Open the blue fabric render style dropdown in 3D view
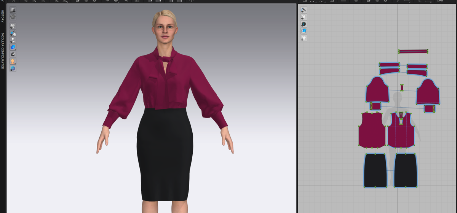The width and height of the screenshot is (457, 213). click(13, 47)
